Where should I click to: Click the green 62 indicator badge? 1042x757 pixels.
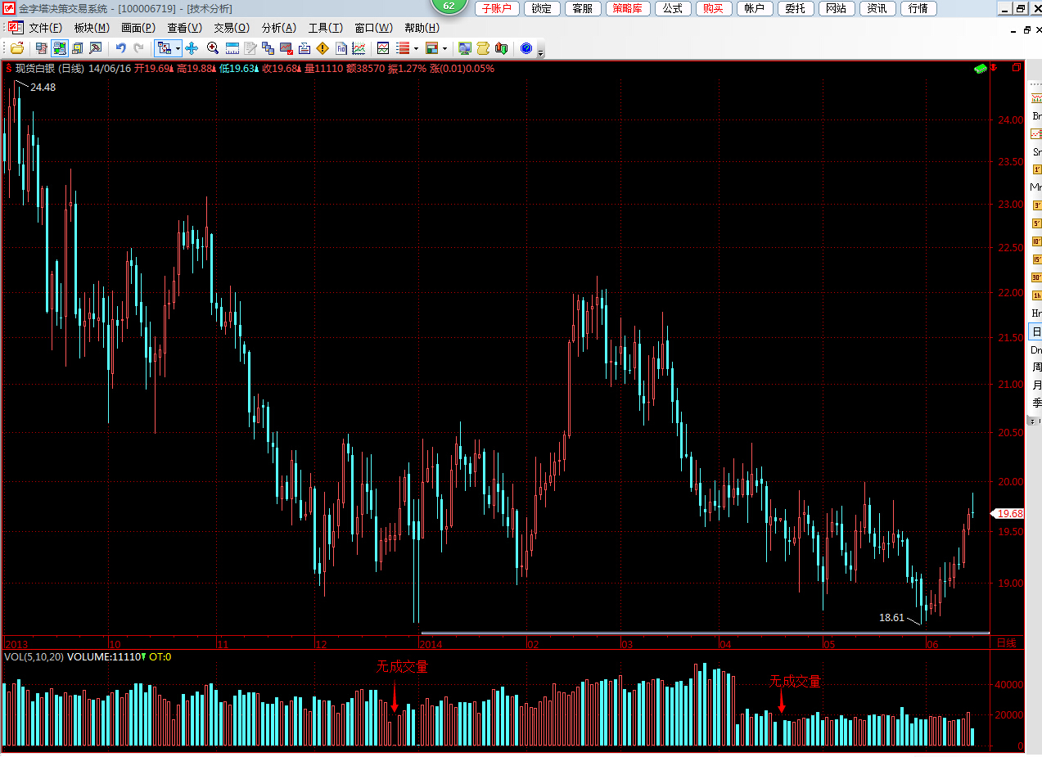coord(449,6)
